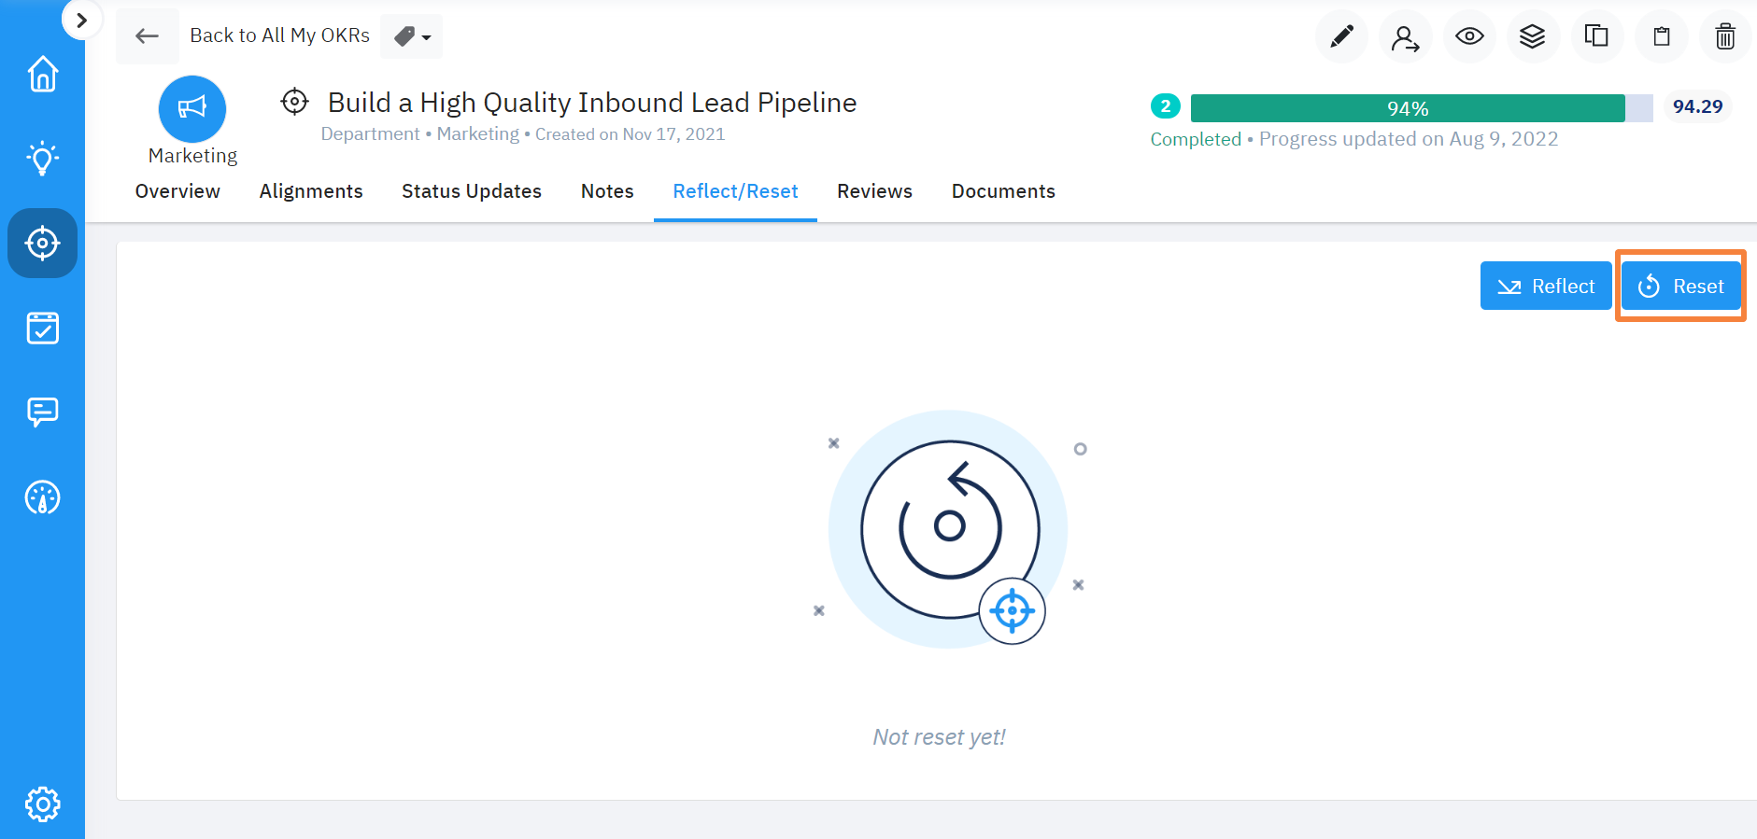Click the clipboard paste icon
Image resolution: width=1757 pixels, height=839 pixels.
pos(1661,37)
